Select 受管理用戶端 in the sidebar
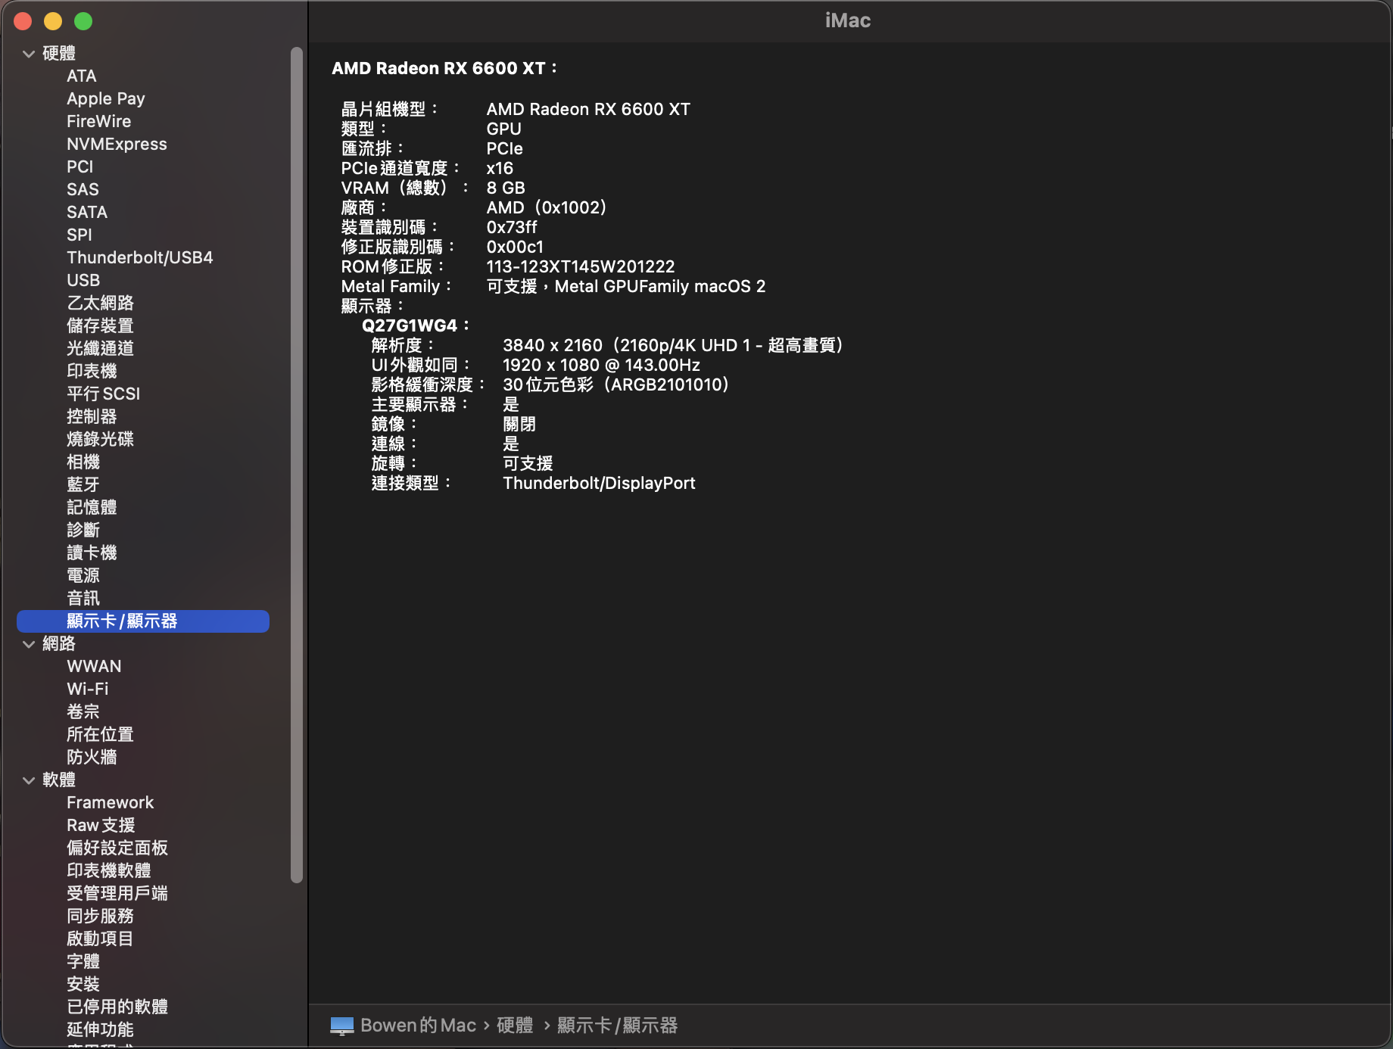 click(117, 894)
